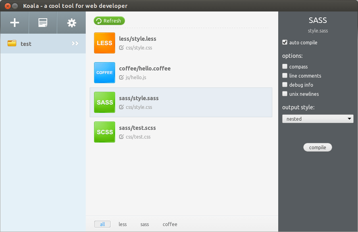The image size is (358, 232).
Task: Minimize the Koala window
Action: 15,6
